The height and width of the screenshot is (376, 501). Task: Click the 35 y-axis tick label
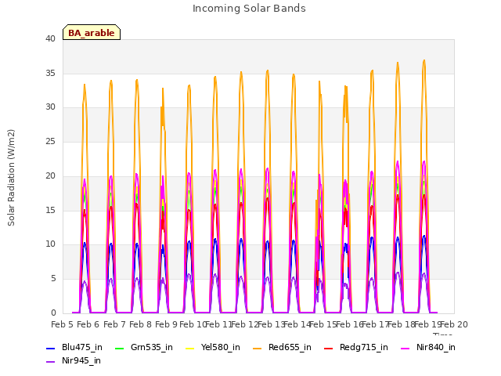(50, 73)
